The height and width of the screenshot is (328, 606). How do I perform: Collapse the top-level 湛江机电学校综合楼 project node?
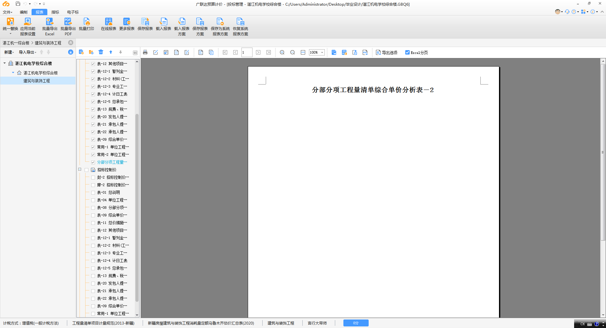tap(4, 63)
